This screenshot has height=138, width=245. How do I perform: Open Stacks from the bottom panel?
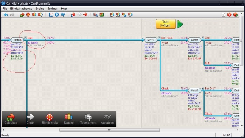69,119
